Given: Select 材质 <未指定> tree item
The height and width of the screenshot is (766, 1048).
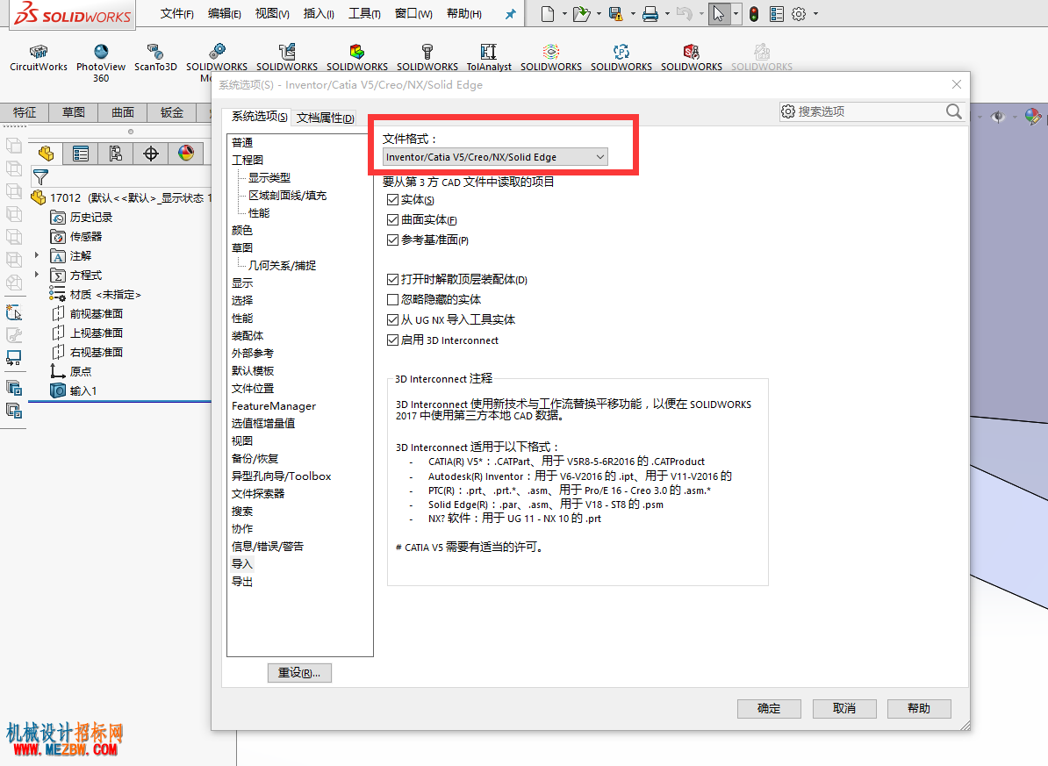Looking at the screenshot, I should tap(105, 294).
